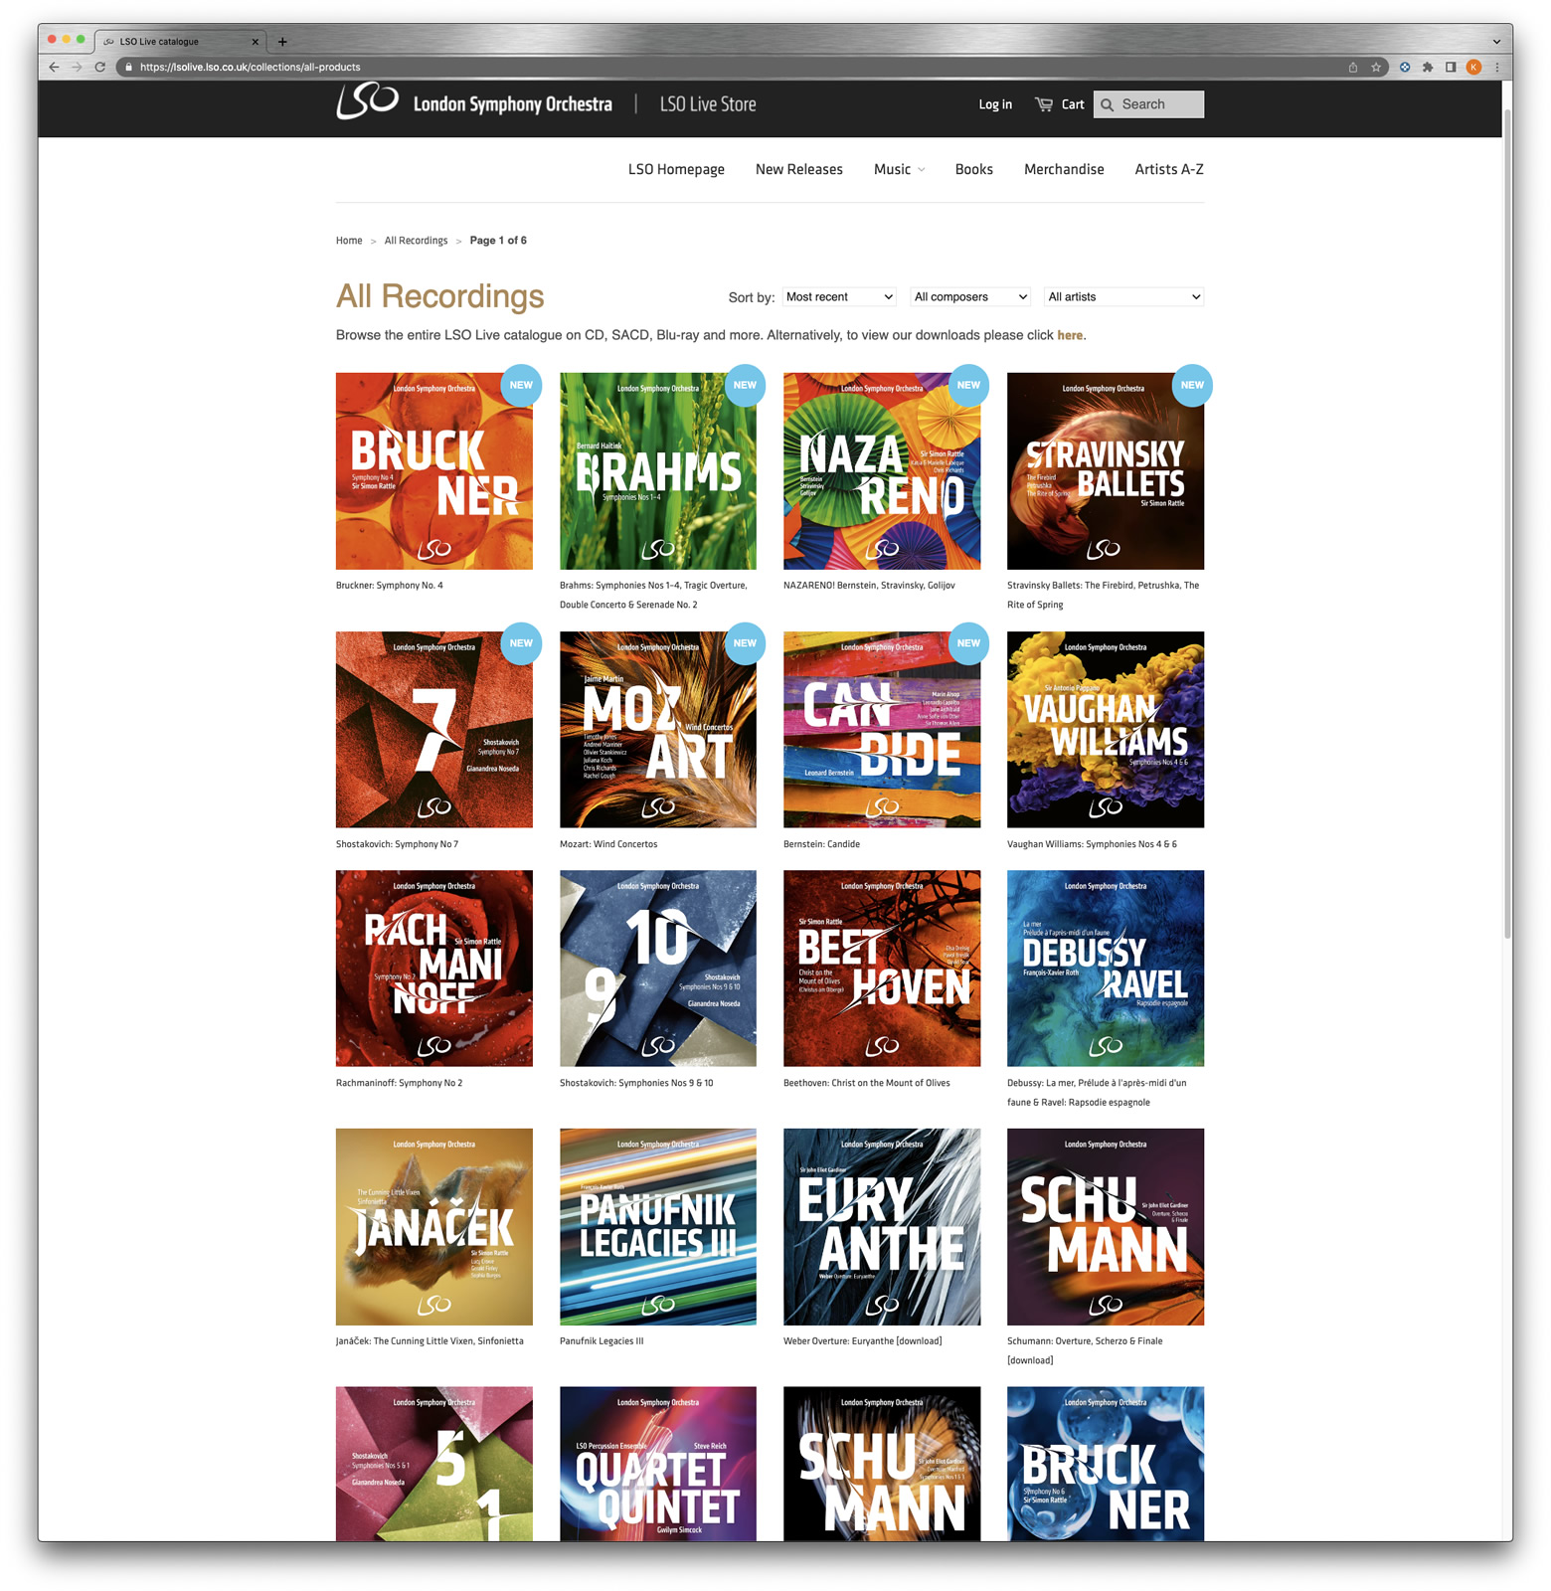Click 'Bernstein: Candide' title text
Screen dimensions: 1551x1591
point(822,844)
